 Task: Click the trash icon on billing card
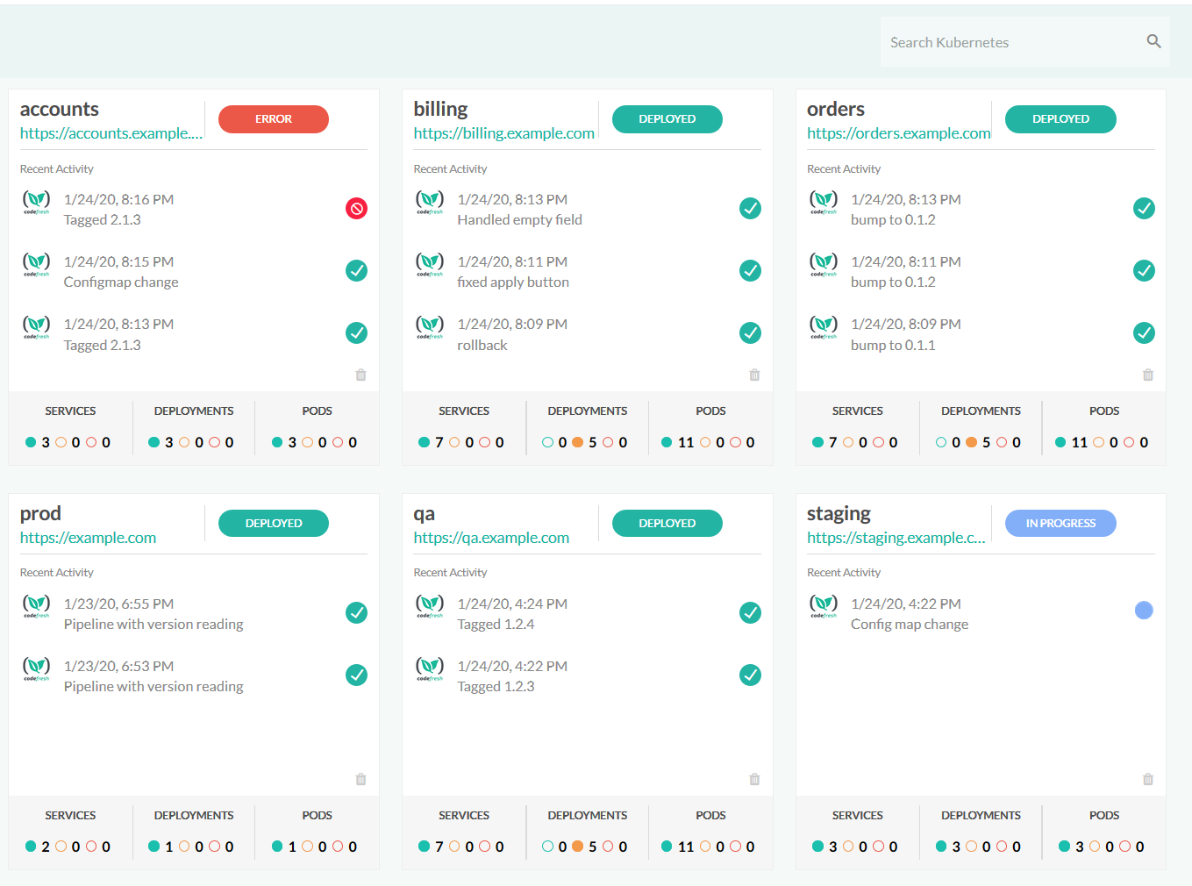[754, 375]
